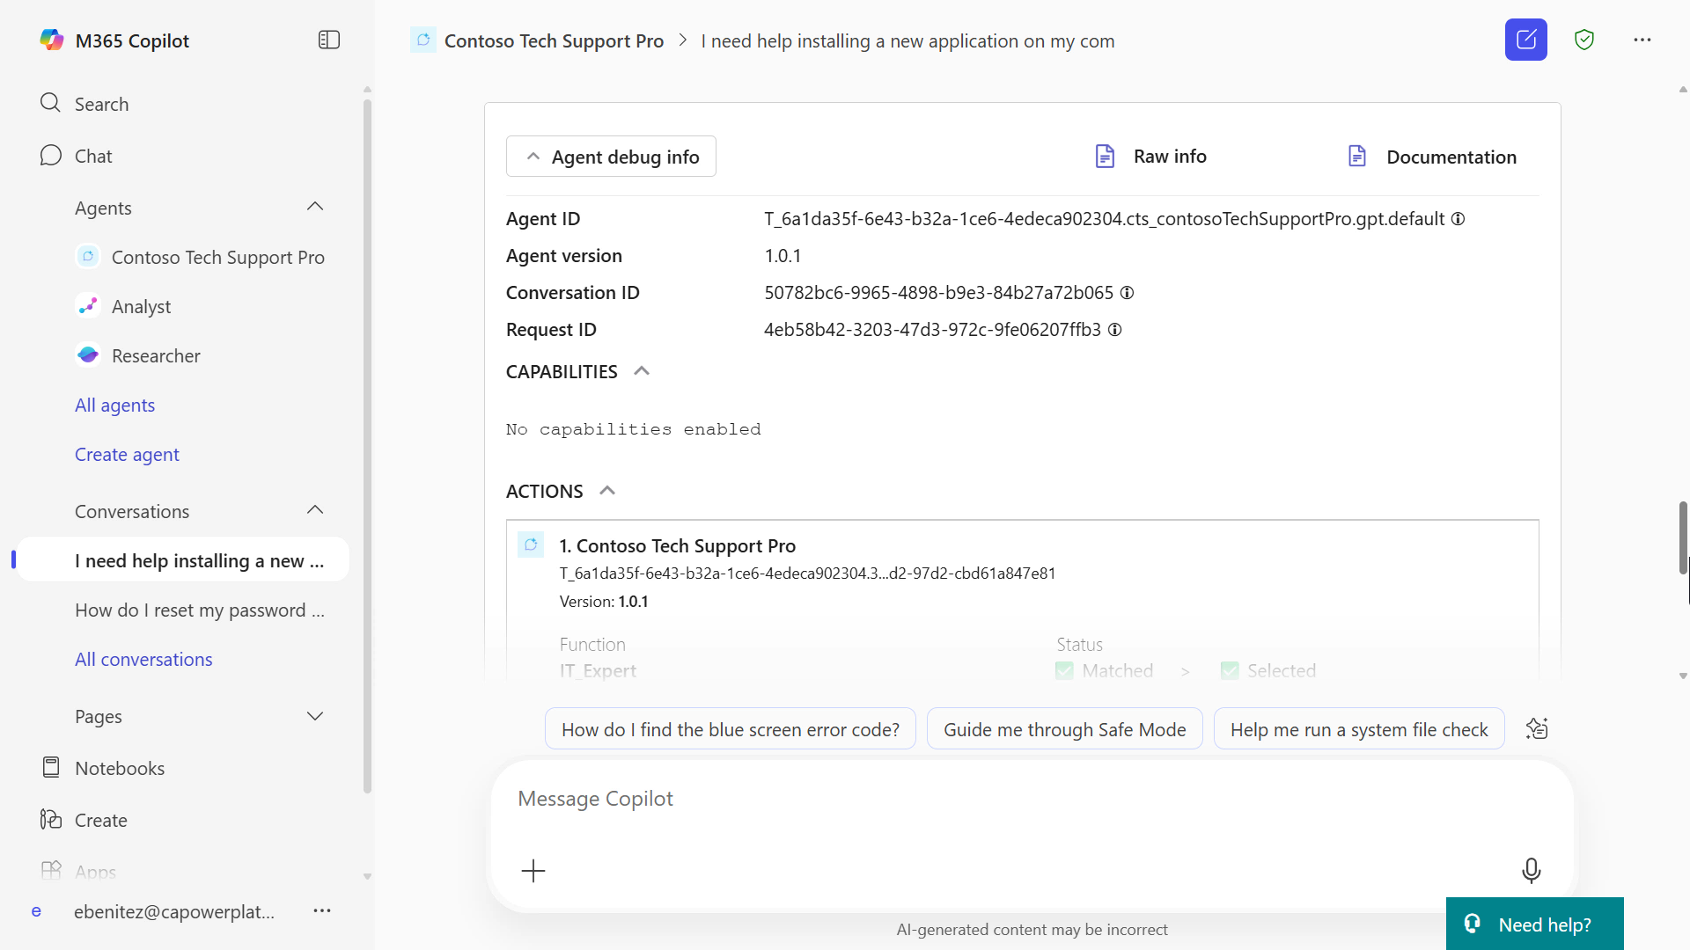This screenshot has width=1690, height=950.
Task: Open Notebooks from the sidebar
Action: pos(120,767)
